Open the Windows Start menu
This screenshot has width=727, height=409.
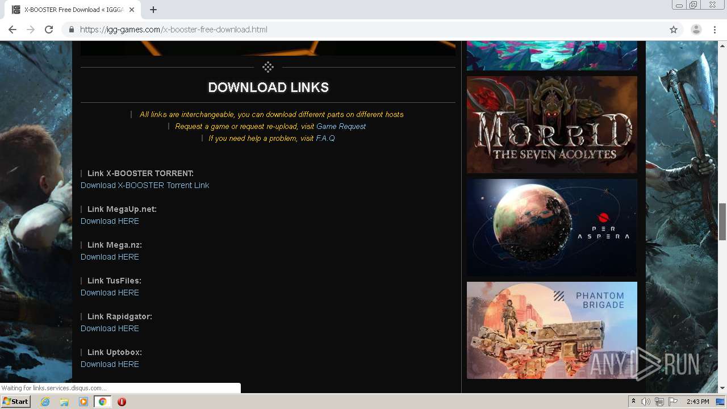click(x=15, y=402)
